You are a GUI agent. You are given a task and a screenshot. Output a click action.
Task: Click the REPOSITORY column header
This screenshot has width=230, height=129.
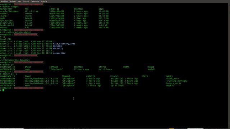coord(6,9)
